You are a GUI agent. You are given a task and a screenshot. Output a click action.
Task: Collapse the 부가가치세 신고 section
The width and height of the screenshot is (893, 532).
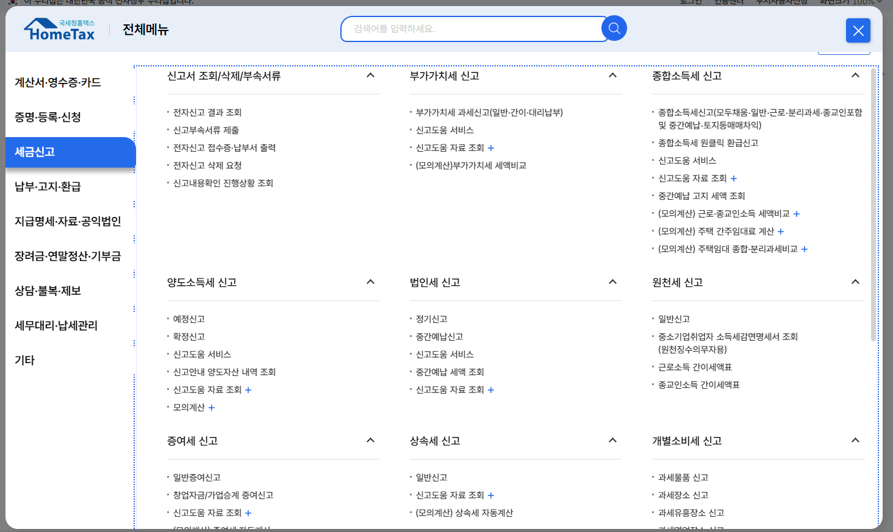click(612, 75)
